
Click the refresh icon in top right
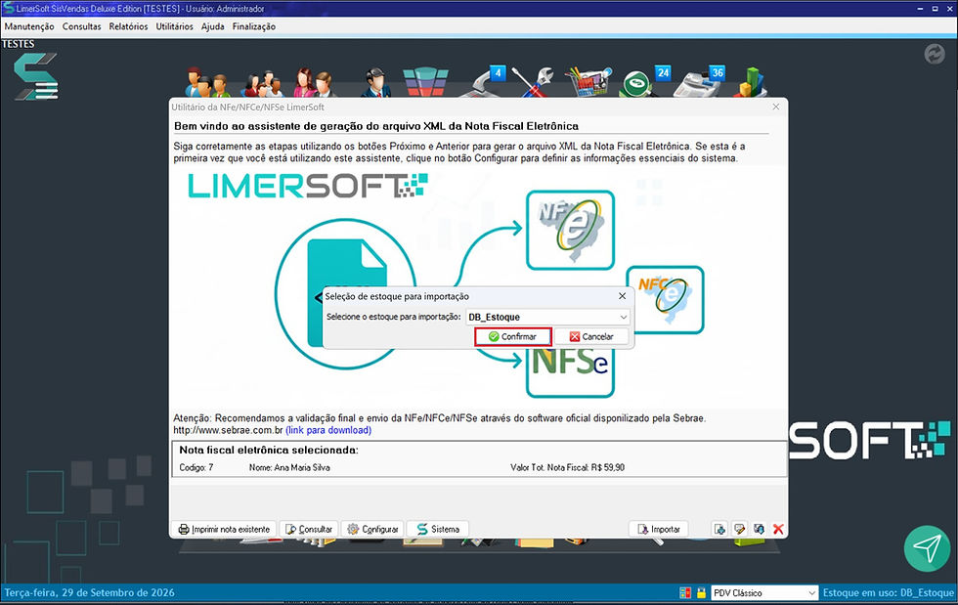(x=935, y=54)
